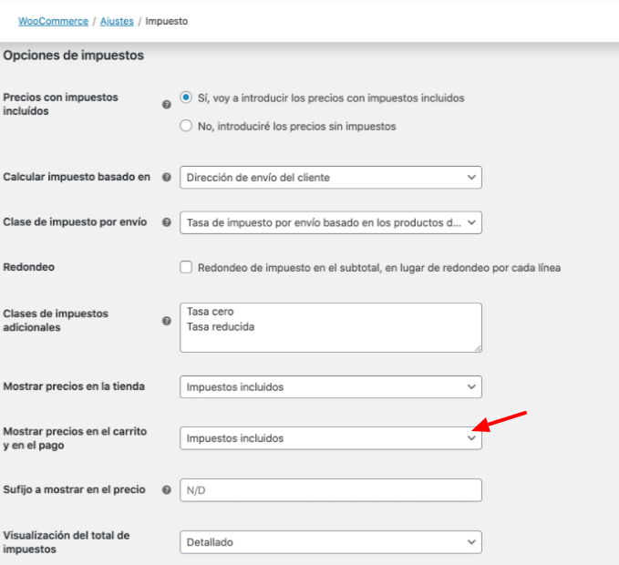The width and height of the screenshot is (619, 565).
Task: Open help tip for Precios con impuestos incluídos
Action: [x=167, y=105]
